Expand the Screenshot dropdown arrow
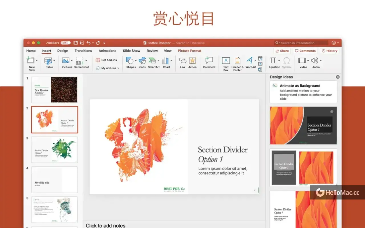 (x=86, y=60)
